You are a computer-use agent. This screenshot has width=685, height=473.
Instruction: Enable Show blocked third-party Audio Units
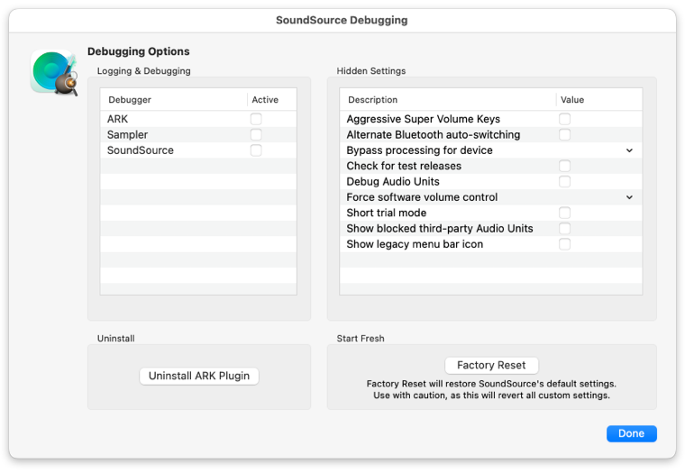[564, 229]
